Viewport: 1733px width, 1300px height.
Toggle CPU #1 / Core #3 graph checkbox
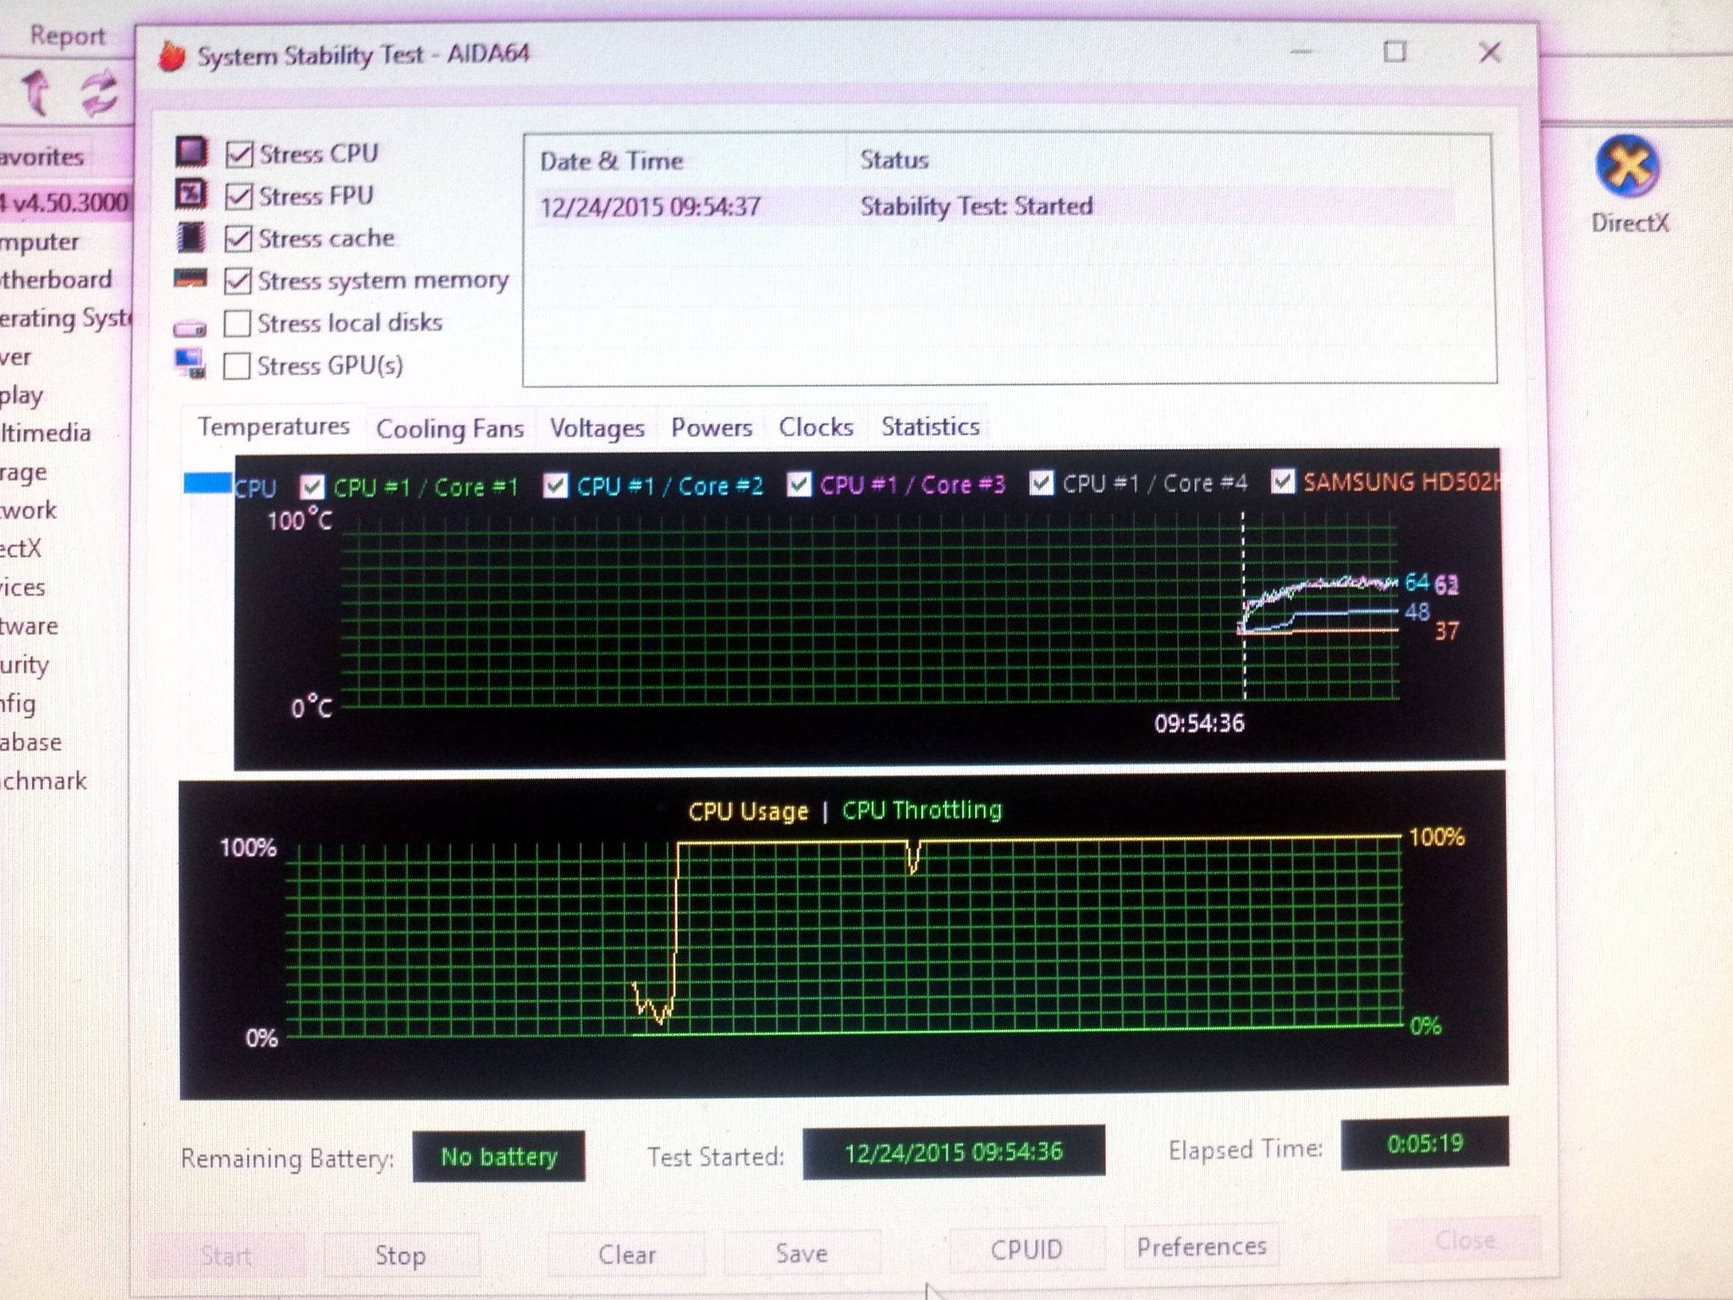(x=798, y=485)
